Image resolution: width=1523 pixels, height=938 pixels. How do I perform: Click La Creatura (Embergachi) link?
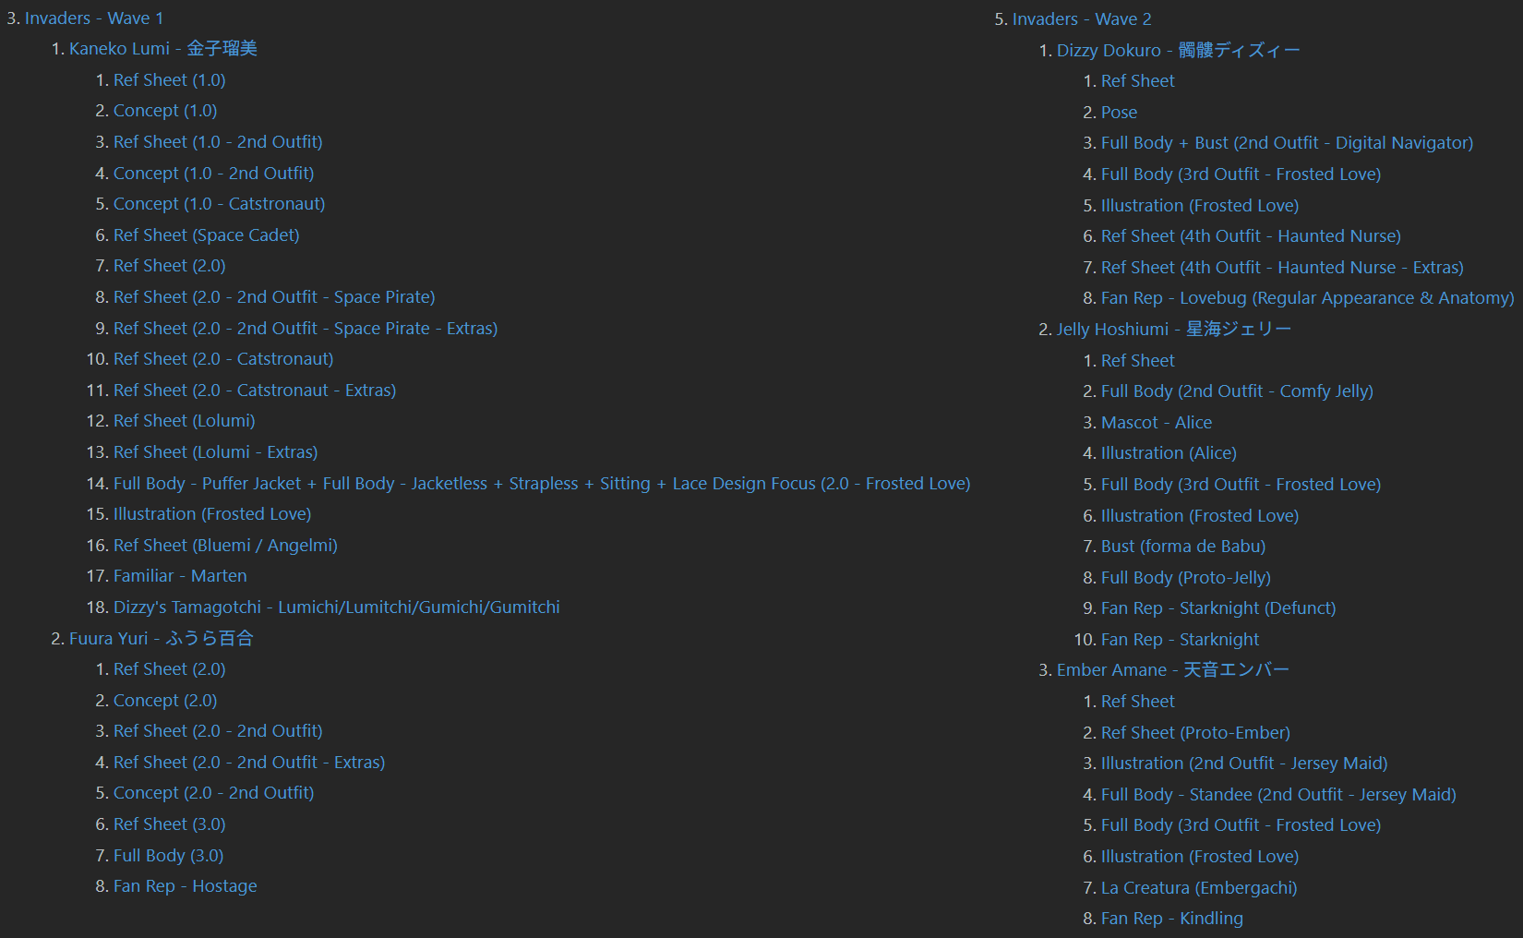tap(1198, 887)
